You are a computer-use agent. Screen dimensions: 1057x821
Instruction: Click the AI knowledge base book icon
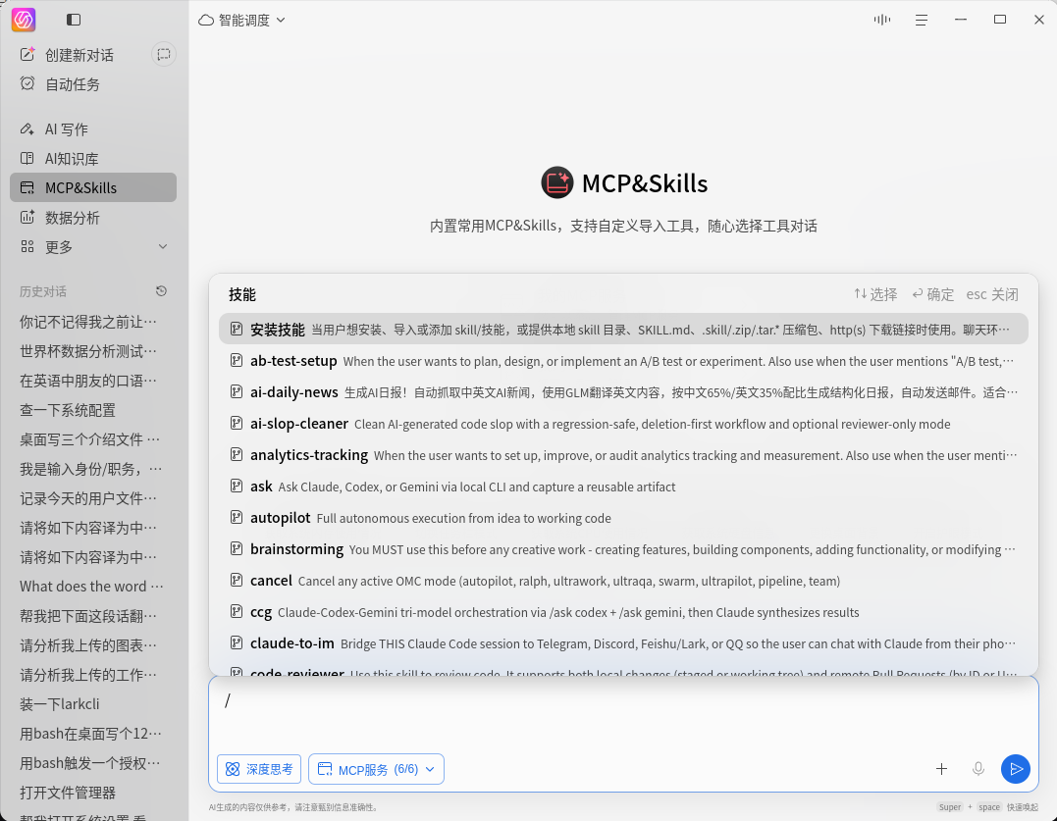26,158
